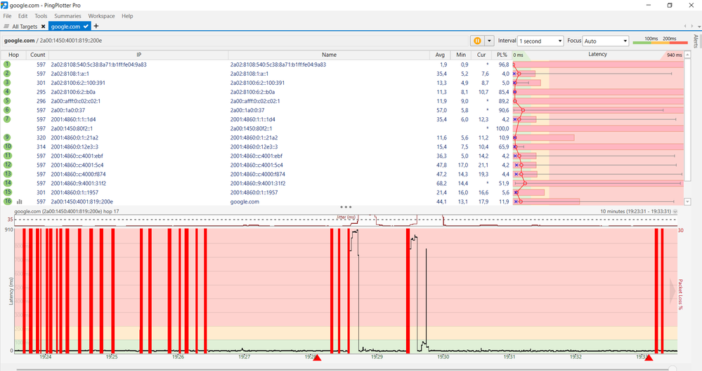Select the hop 1 green circle icon
The image size is (702, 371).
(x=7, y=65)
